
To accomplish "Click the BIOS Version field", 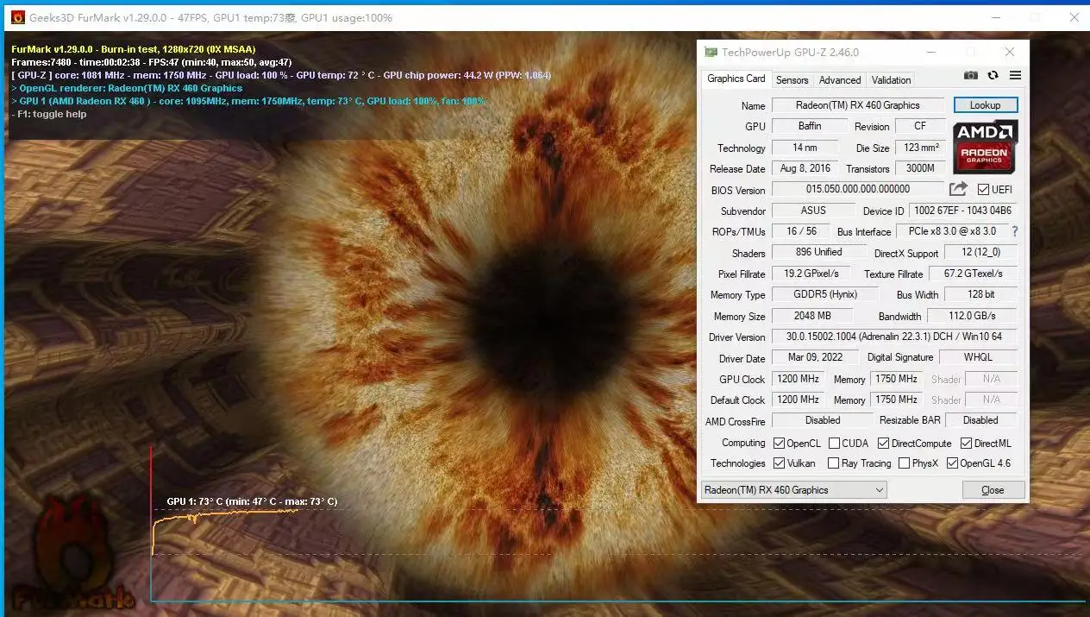I will tap(857, 189).
